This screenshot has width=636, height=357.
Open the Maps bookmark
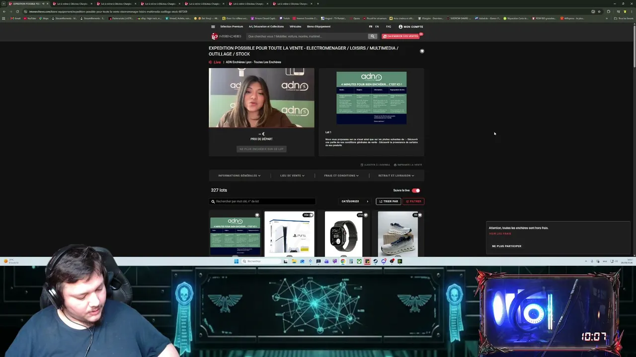click(44, 18)
